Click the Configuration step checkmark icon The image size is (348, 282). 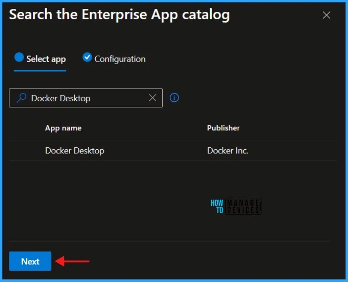coord(87,57)
